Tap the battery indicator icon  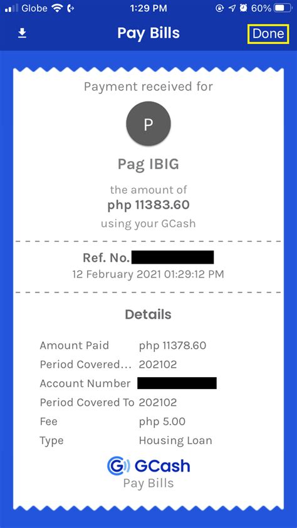(x=283, y=8)
